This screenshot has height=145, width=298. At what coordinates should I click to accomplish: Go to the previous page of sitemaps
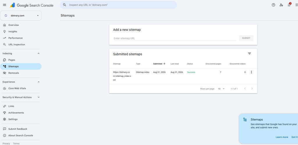point(245,89)
